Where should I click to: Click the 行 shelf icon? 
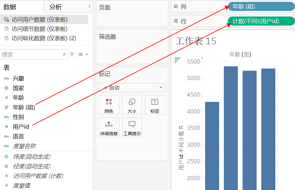point(175,21)
